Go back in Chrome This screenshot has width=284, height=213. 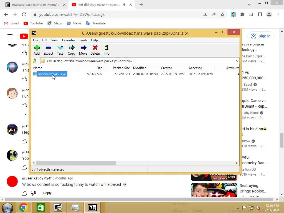click(x=6, y=14)
